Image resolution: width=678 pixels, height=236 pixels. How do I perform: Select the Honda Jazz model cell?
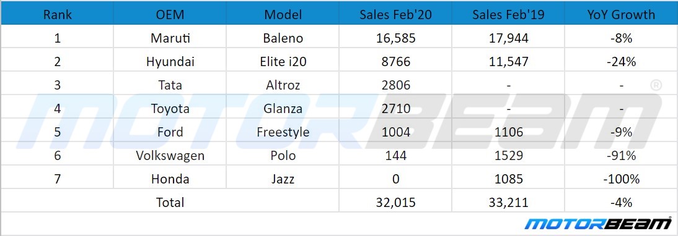(x=283, y=179)
